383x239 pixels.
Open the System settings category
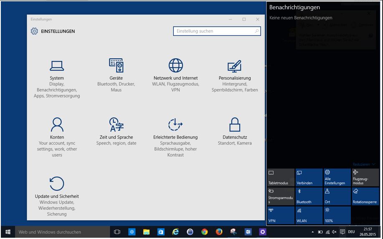point(57,77)
